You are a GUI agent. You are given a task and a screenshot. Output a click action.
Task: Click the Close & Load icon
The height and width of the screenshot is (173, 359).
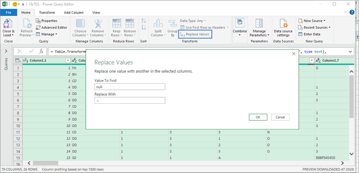click(9, 24)
